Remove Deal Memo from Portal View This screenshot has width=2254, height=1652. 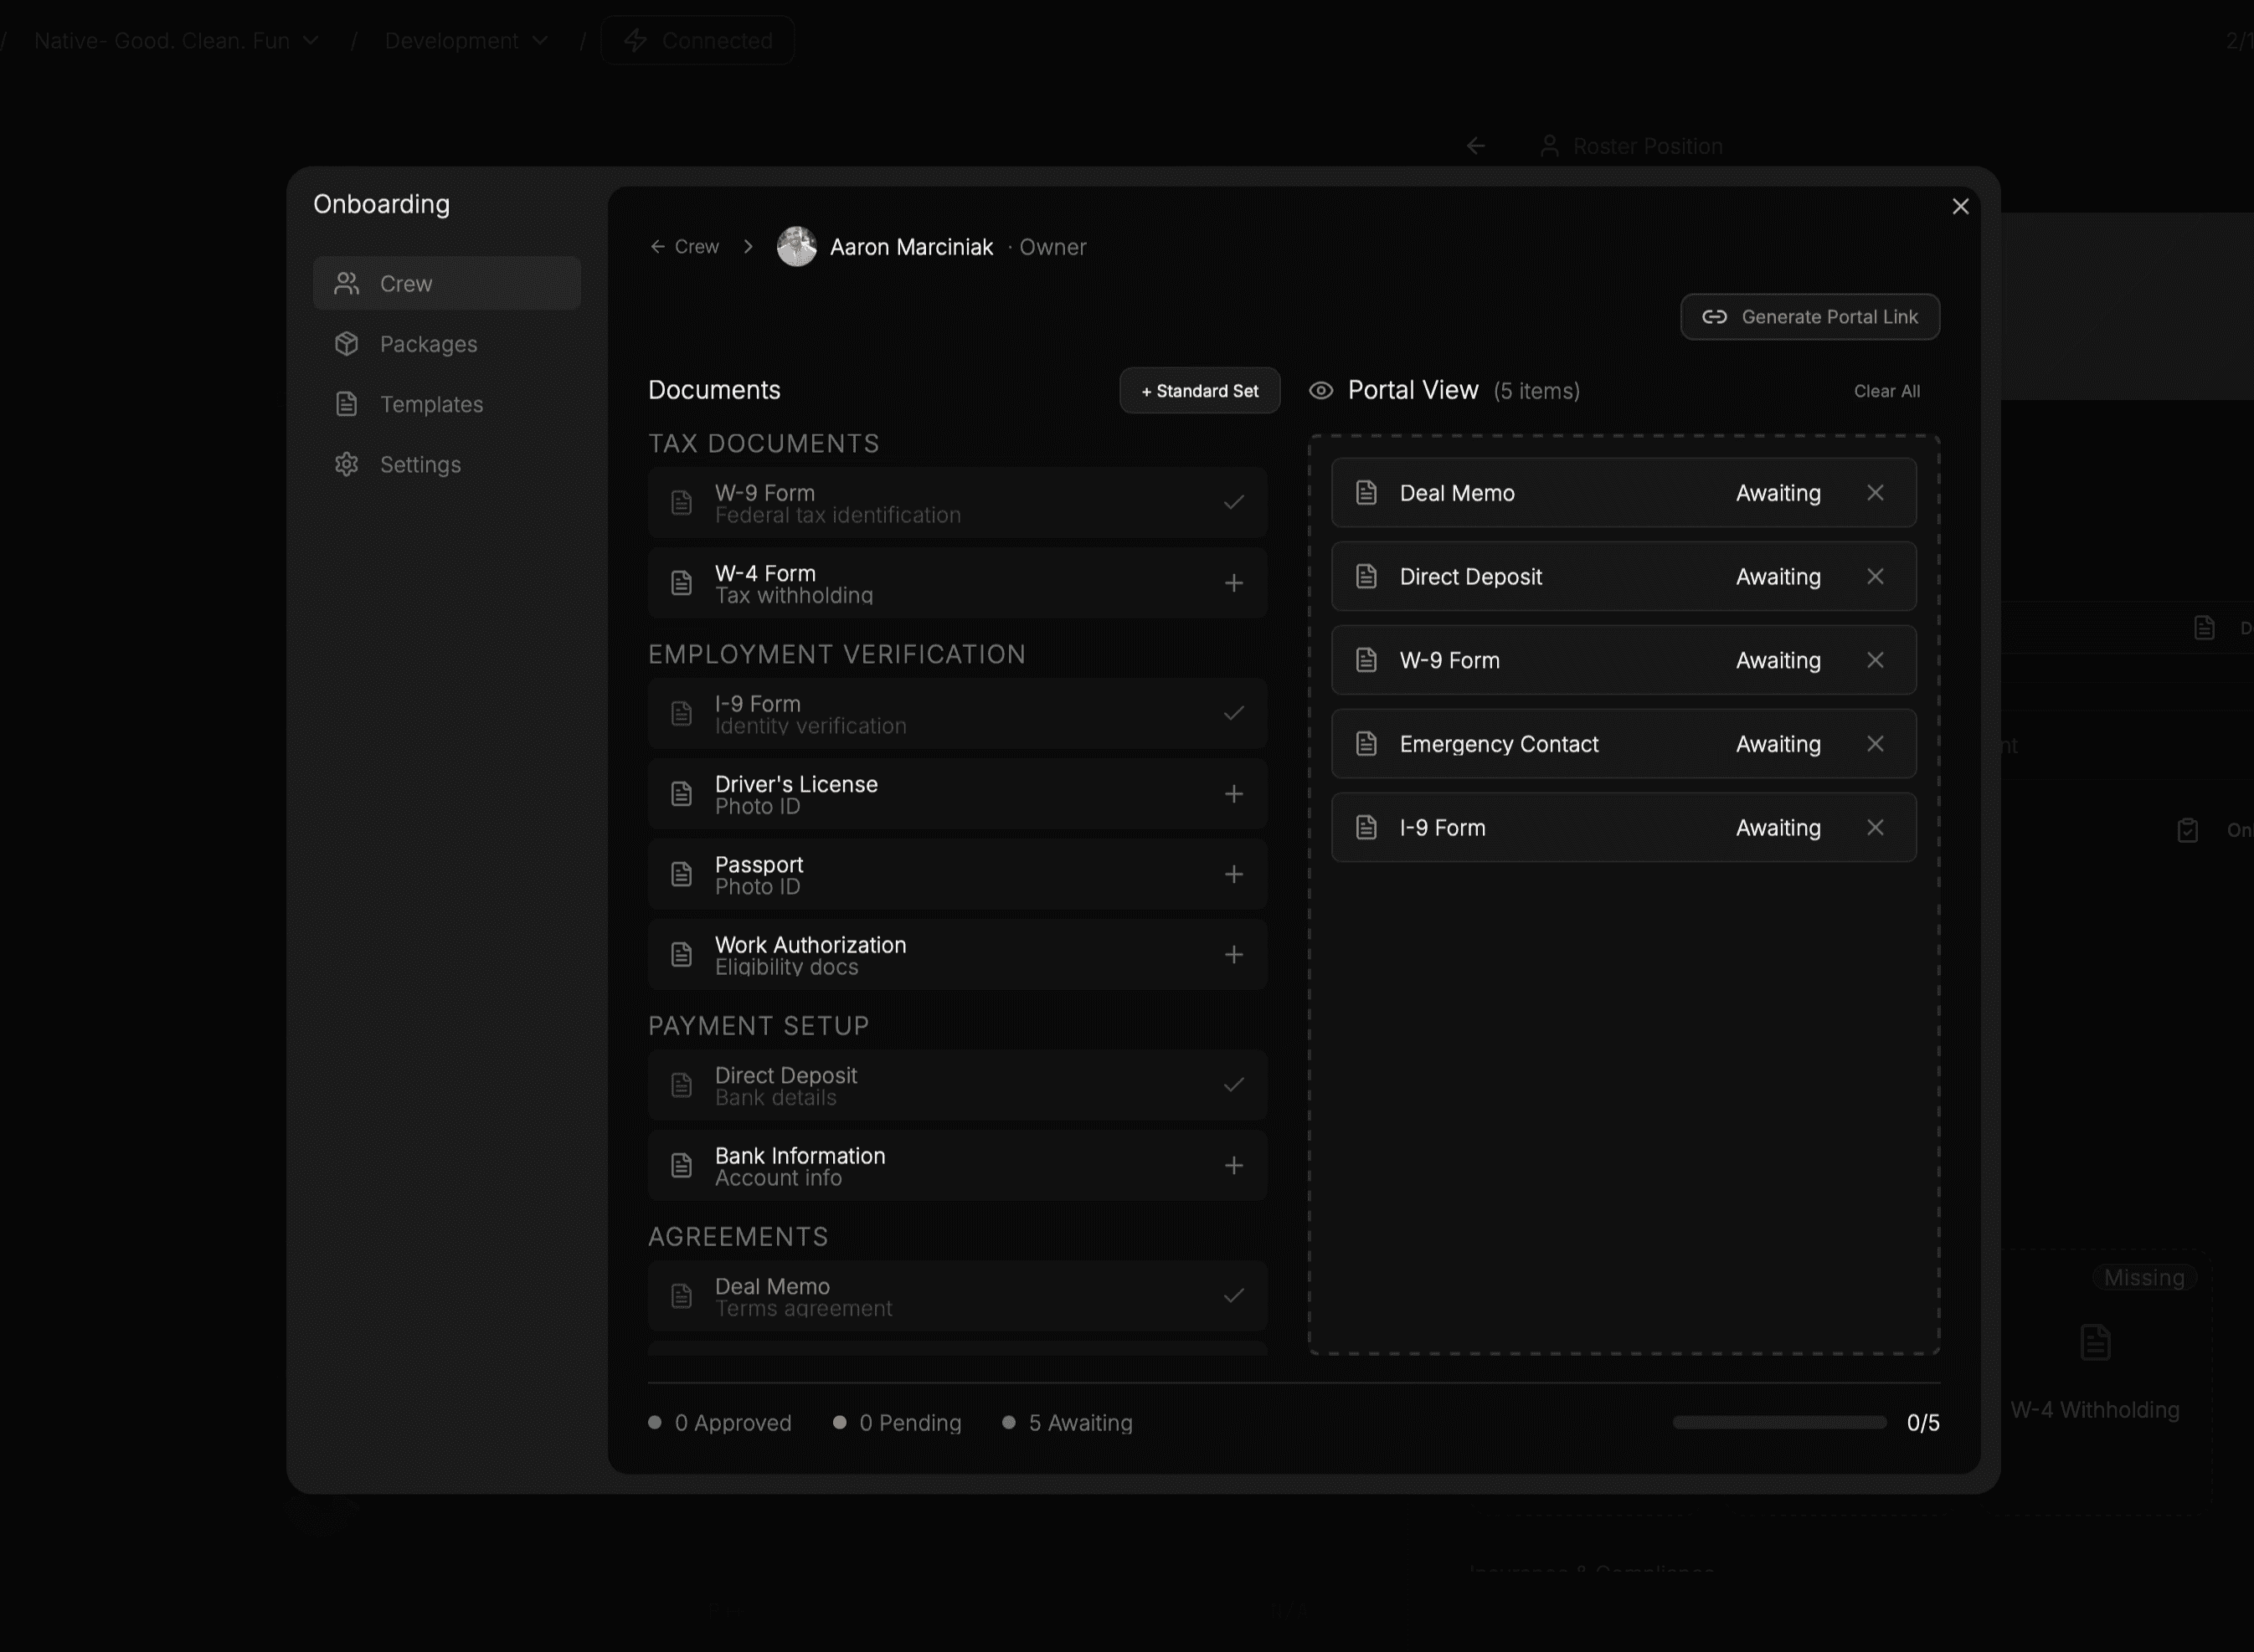click(x=1875, y=493)
